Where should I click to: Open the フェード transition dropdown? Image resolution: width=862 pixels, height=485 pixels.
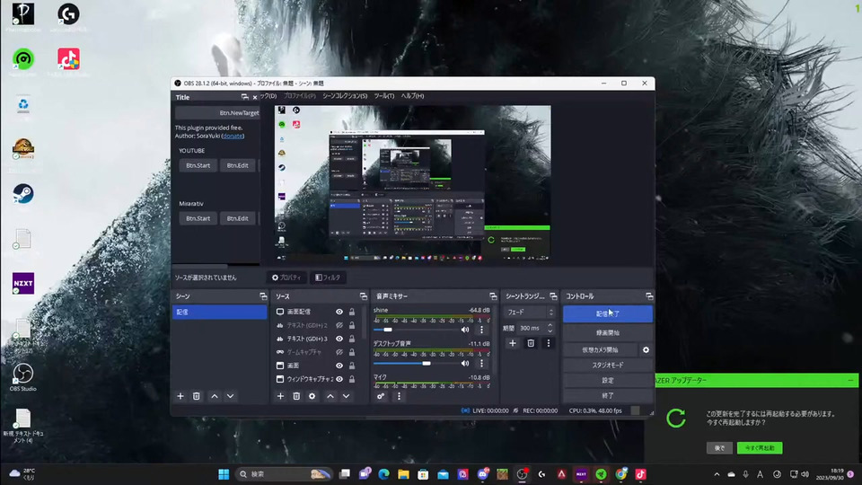pyautogui.click(x=530, y=313)
